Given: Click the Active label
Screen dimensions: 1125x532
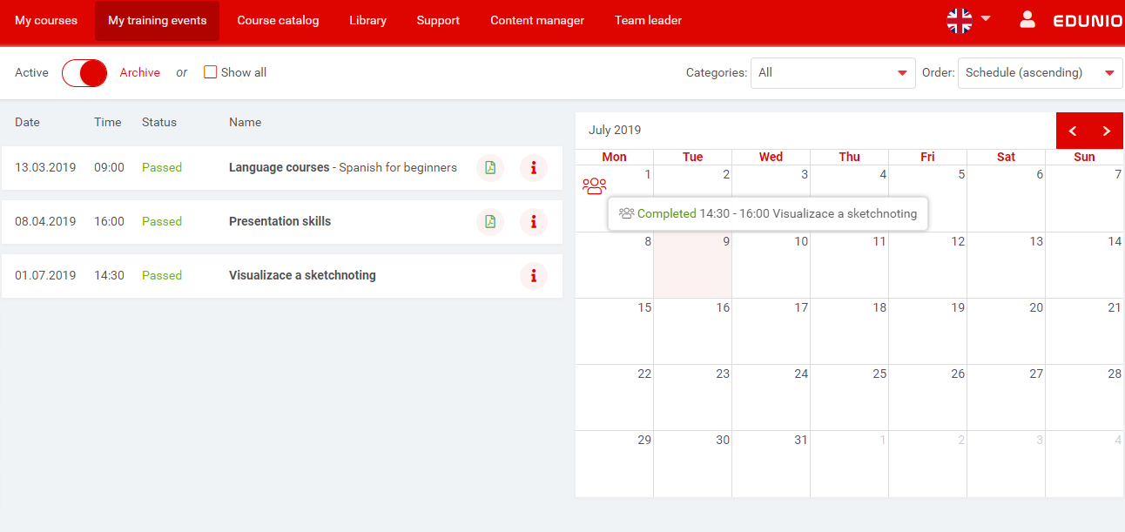Looking at the screenshot, I should [31, 73].
